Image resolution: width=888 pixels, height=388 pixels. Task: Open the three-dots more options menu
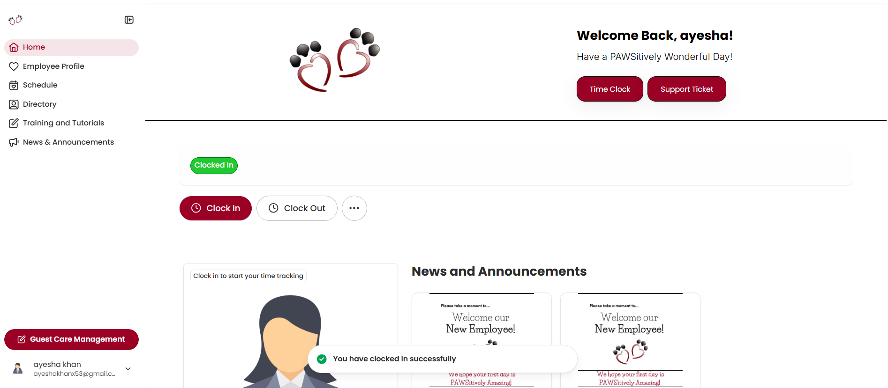(354, 208)
